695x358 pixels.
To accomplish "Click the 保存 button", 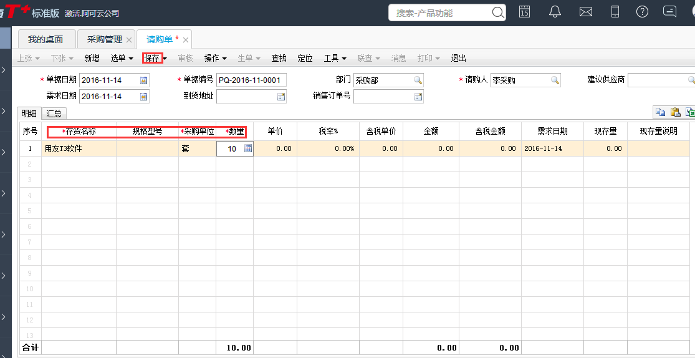I will [x=152, y=58].
